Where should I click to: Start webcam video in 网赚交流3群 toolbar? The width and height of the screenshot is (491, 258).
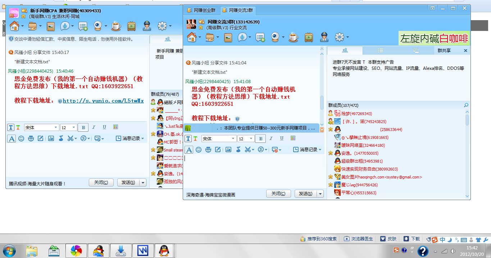[275, 37]
